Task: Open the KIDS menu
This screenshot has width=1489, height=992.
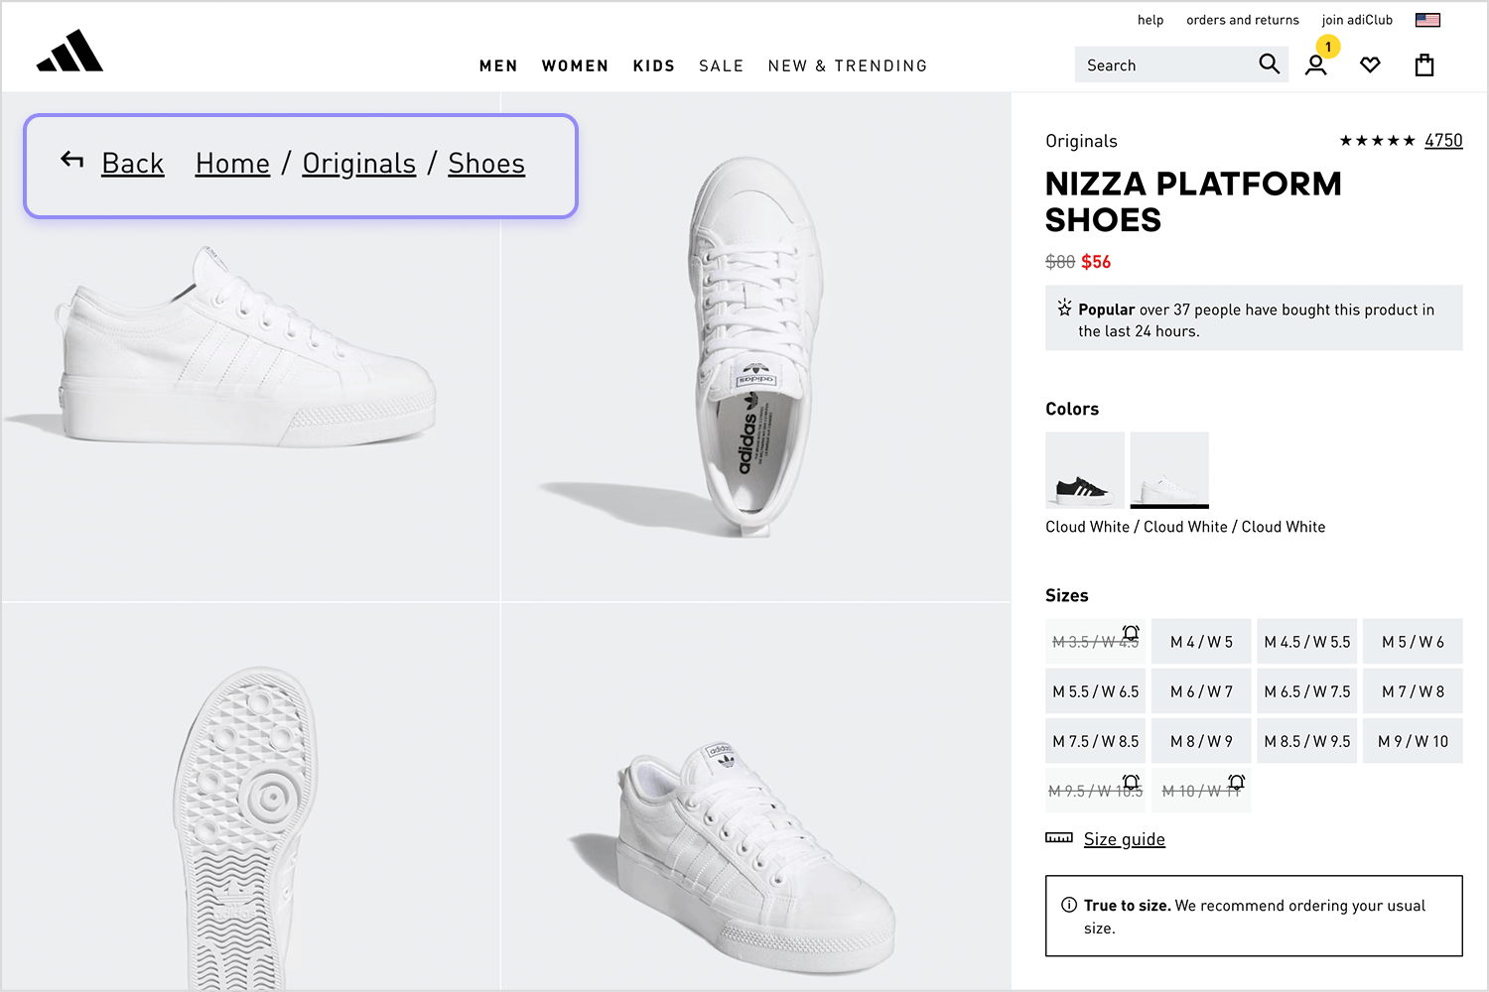Action: pos(654,65)
